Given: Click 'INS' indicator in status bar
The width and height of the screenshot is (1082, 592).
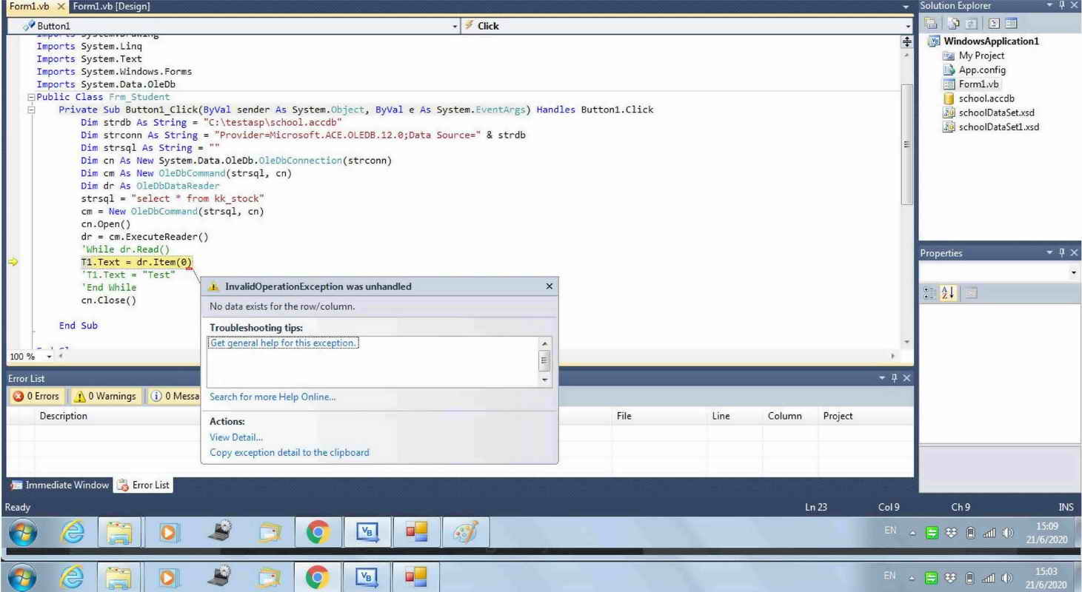Looking at the screenshot, I should [x=1064, y=507].
